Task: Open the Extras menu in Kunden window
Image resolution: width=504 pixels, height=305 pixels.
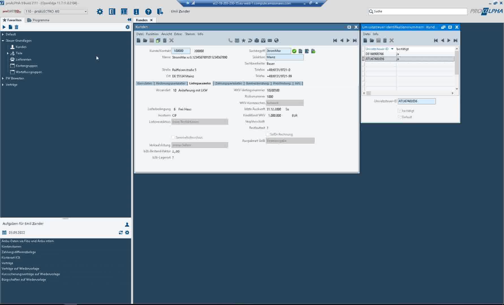Action: click(178, 34)
